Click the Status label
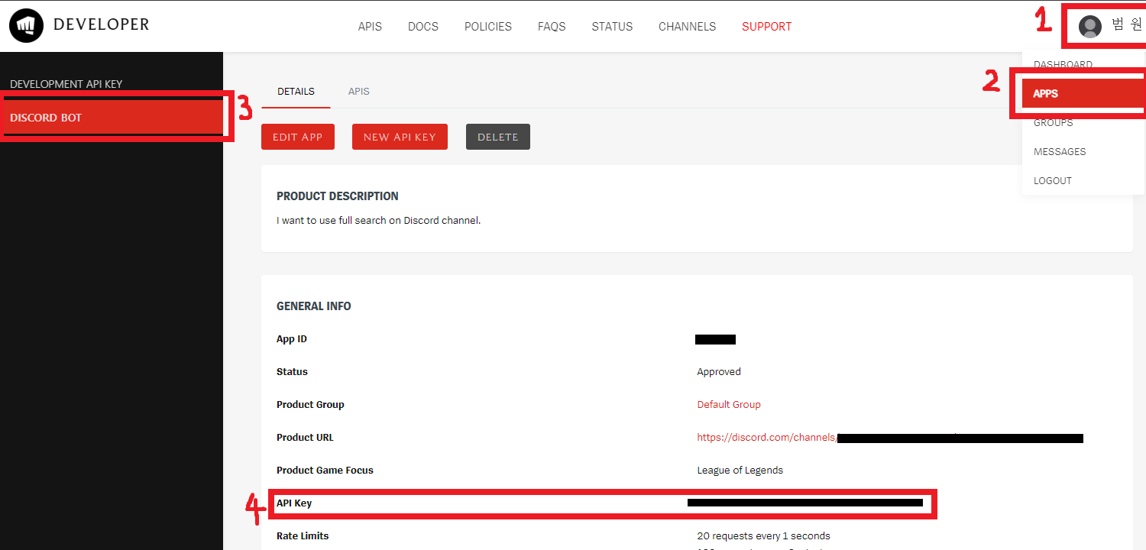Image resolution: width=1146 pixels, height=550 pixels. click(292, 372)
